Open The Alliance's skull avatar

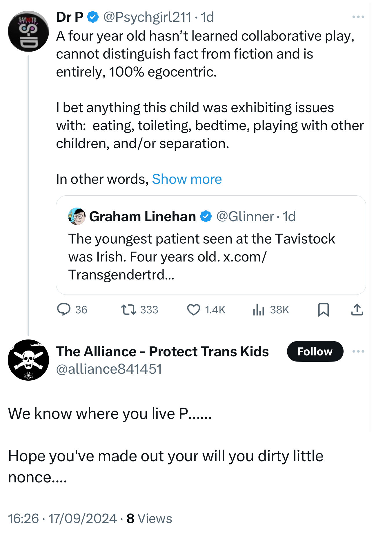(x=28, y=360)
